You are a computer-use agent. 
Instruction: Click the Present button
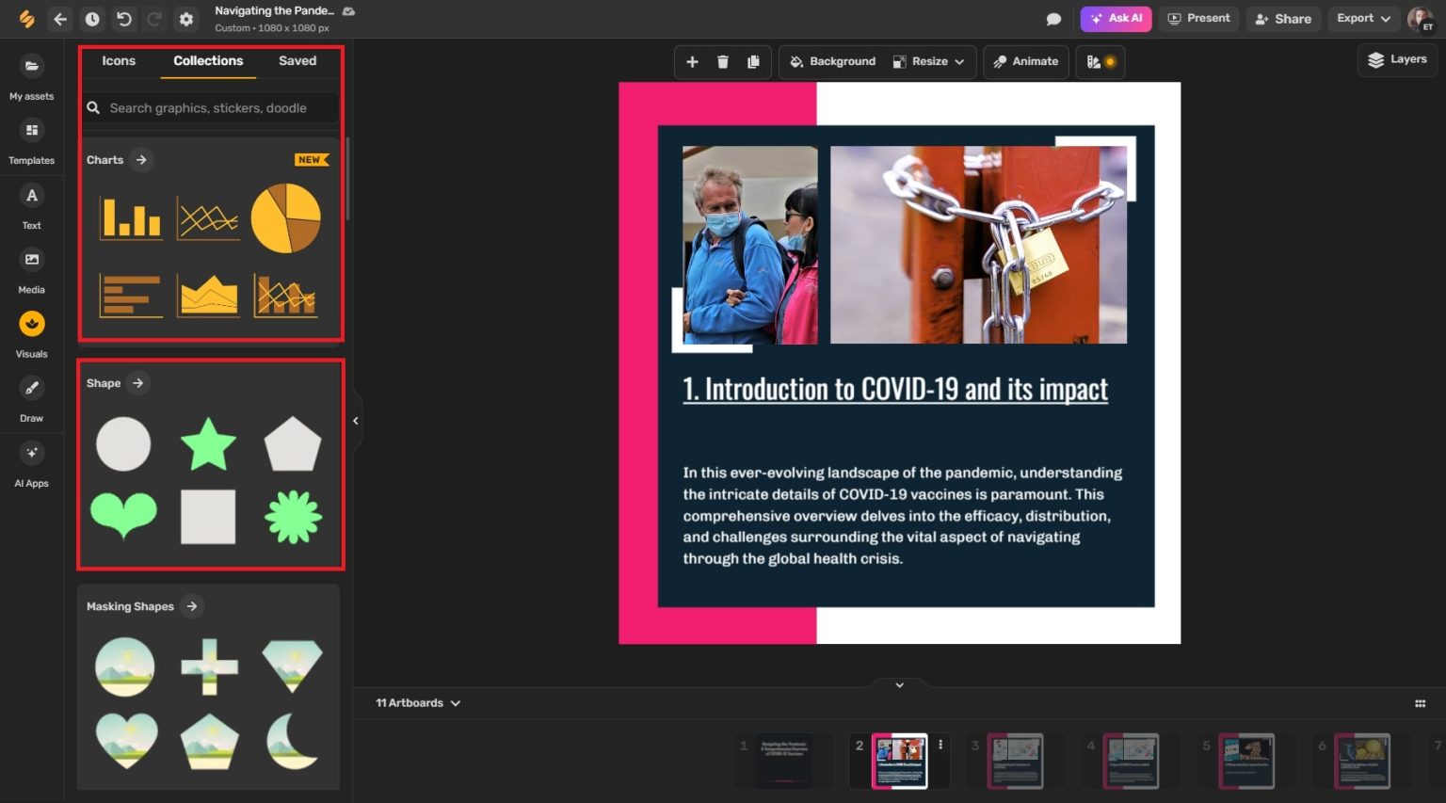coord(1198,18)
